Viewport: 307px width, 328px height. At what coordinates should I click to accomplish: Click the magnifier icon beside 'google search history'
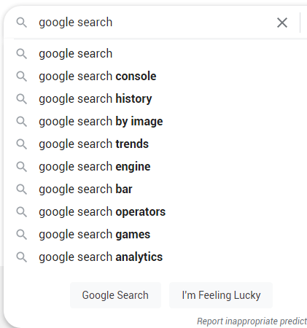tap(22, 99)
